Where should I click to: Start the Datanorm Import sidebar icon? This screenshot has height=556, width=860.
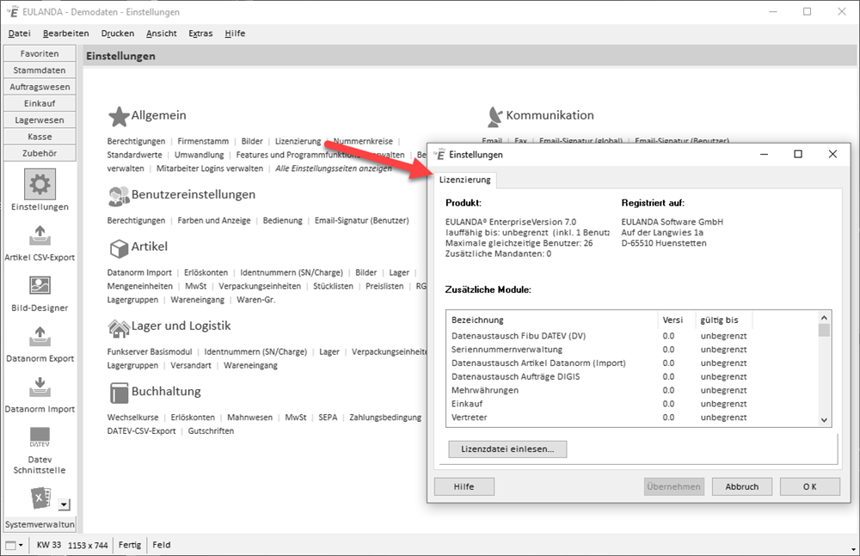(40, 387)
